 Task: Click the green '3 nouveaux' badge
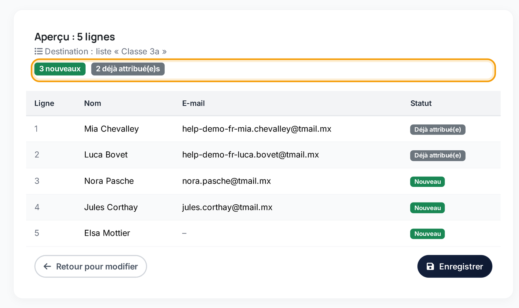[x=60, y=69]
